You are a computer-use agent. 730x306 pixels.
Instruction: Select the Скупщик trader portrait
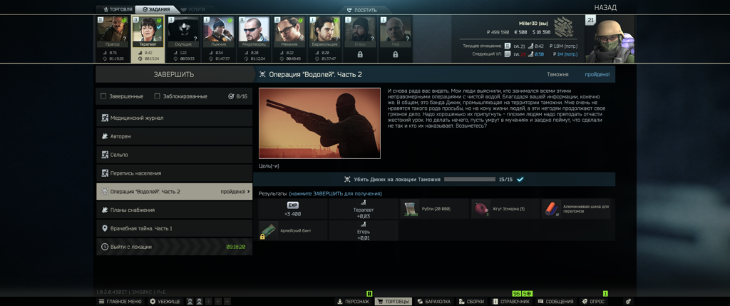(183, 34)
